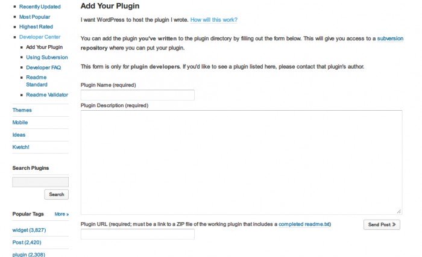Click the Search Plugins text field

[40, 182]
